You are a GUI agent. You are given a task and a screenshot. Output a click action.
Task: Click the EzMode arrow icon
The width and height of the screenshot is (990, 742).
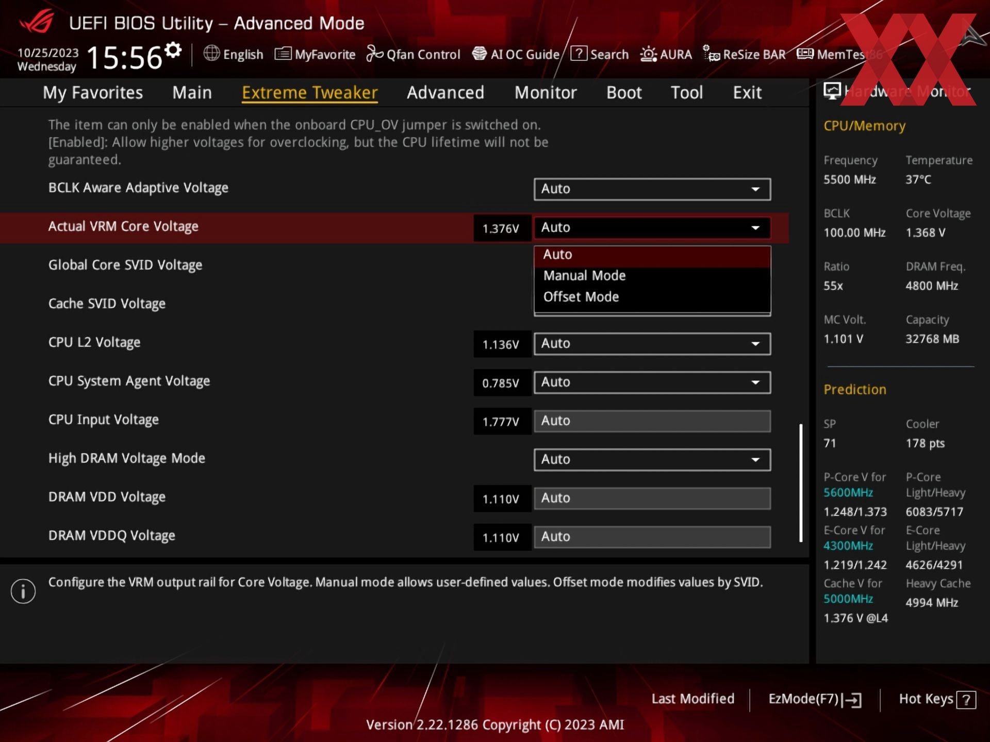(853, 700)
